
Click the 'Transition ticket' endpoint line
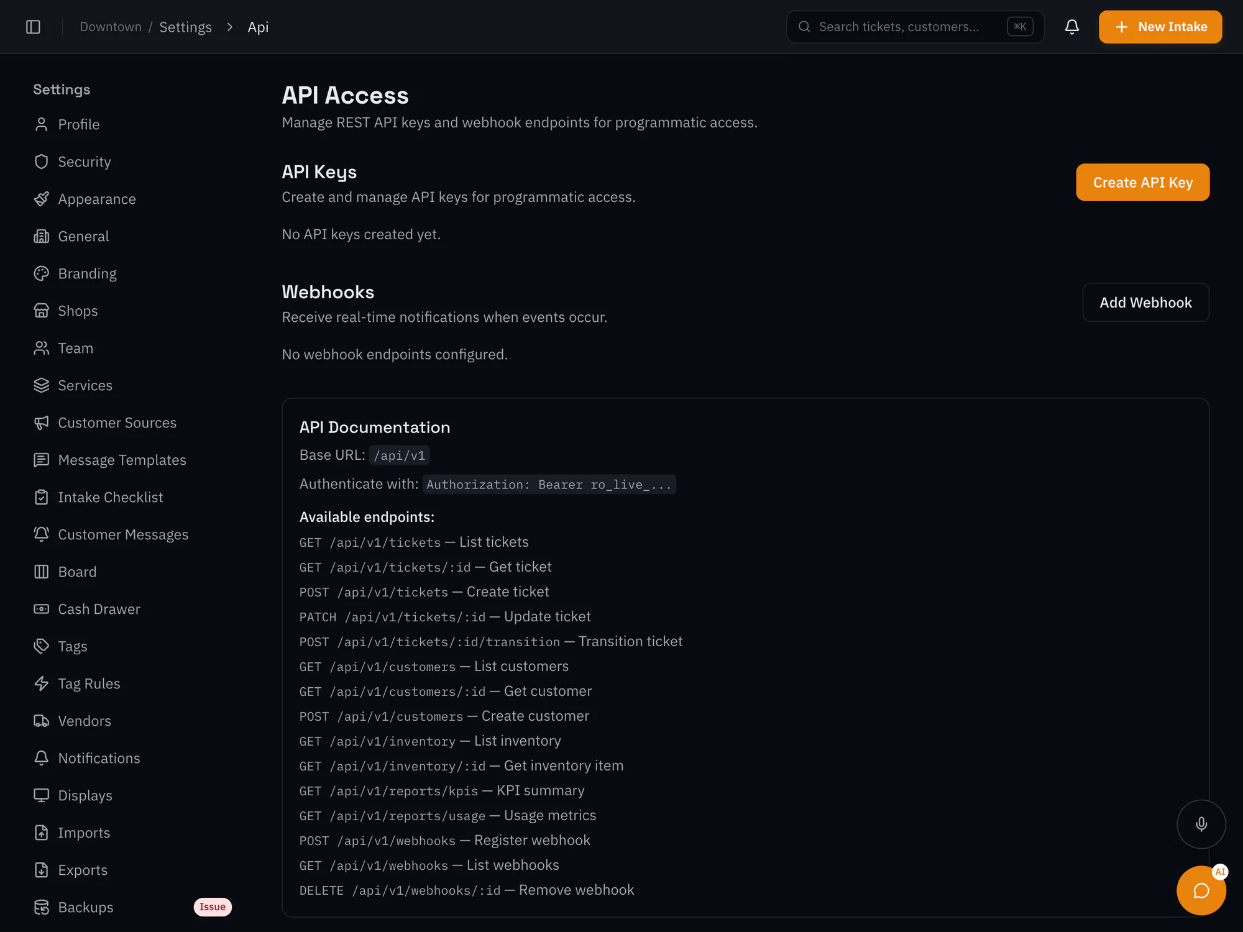click(x=491, y=641)
